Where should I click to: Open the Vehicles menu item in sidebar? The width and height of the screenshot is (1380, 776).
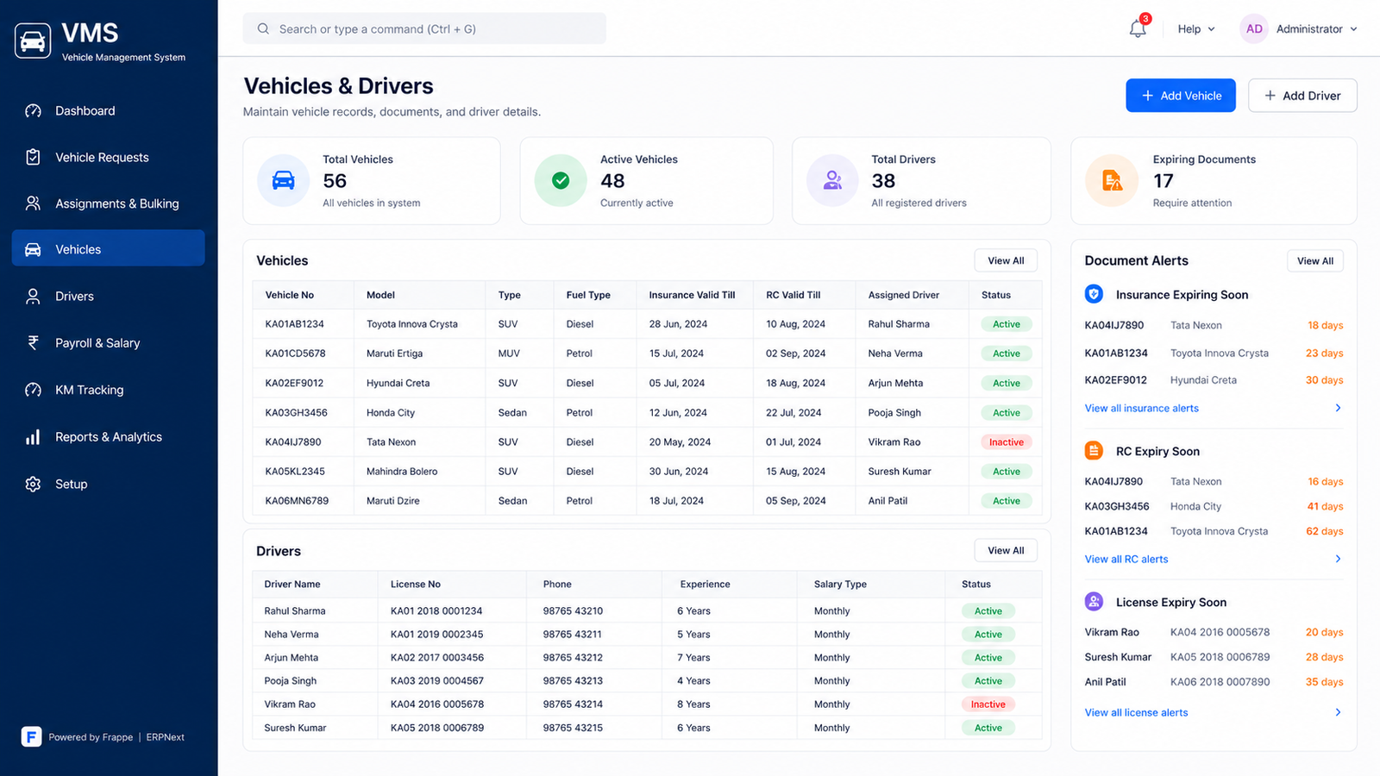pos(109,248)
